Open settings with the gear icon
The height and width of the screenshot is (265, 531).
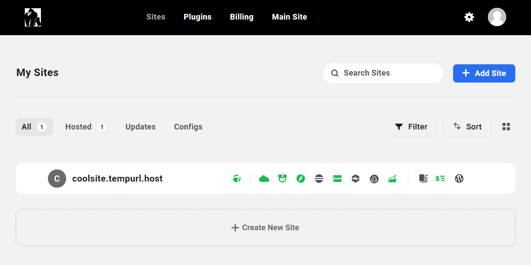pyautogui.click(x=469, y=17)
